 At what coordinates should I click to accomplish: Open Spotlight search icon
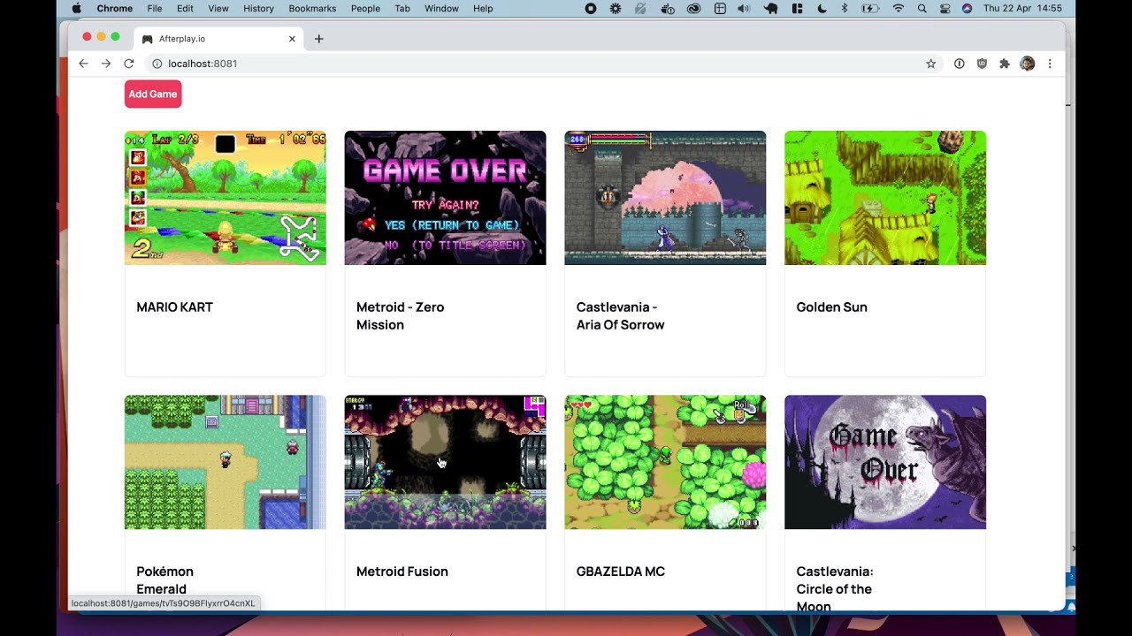pyautogui.click(x=922, y=8)
